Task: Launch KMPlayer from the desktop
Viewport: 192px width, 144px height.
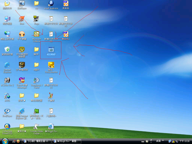Action: point(22,4)
